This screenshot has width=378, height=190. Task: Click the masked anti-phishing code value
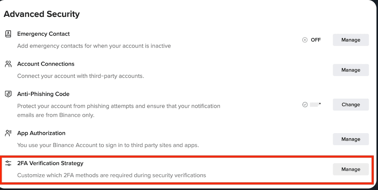(x=315, y=104)
